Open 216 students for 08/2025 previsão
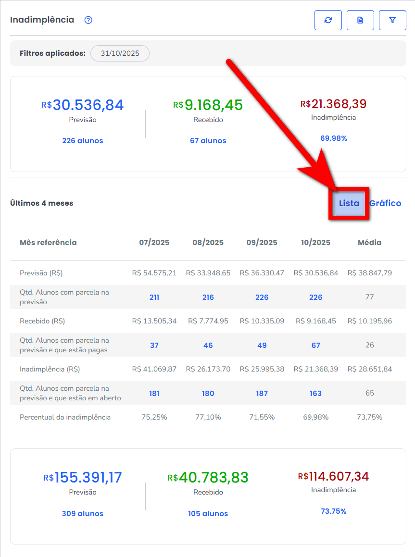This screenshot has height=557, width=415. (x=208, y=297)
